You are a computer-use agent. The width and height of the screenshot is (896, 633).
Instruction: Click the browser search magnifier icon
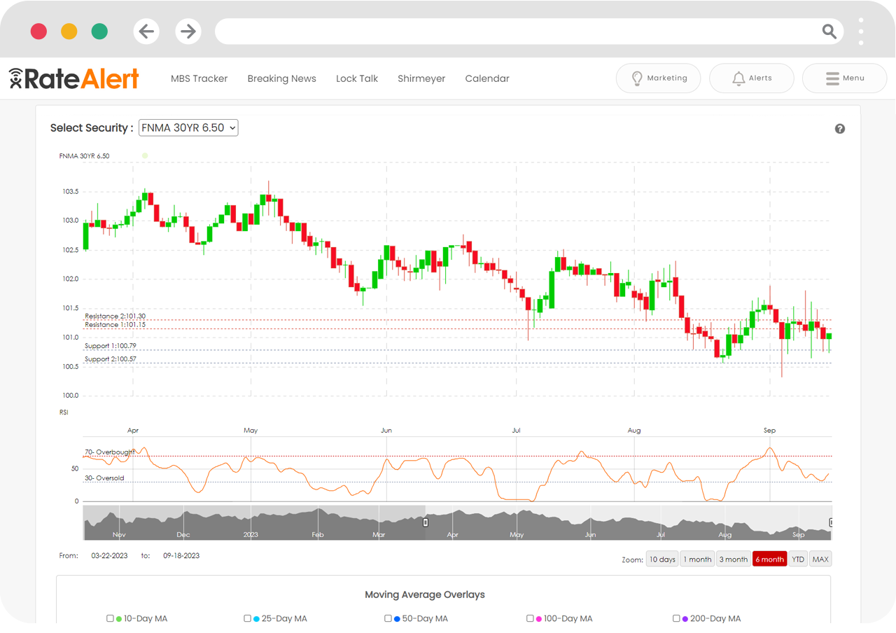coord(829,31)
